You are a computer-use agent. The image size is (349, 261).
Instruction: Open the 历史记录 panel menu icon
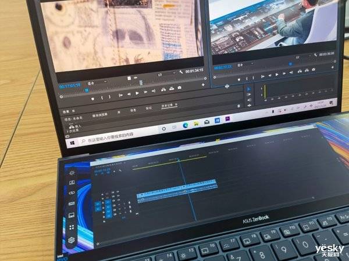pyautogui.click(x=176, y=104)
